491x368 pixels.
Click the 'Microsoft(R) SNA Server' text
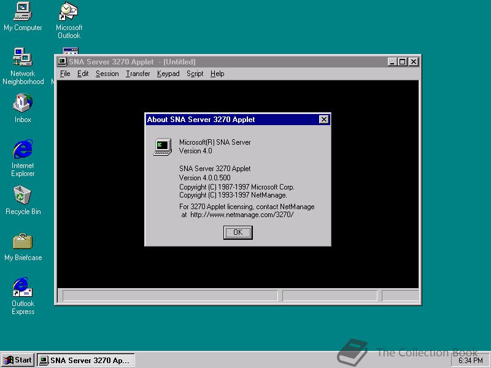point(215,142)
